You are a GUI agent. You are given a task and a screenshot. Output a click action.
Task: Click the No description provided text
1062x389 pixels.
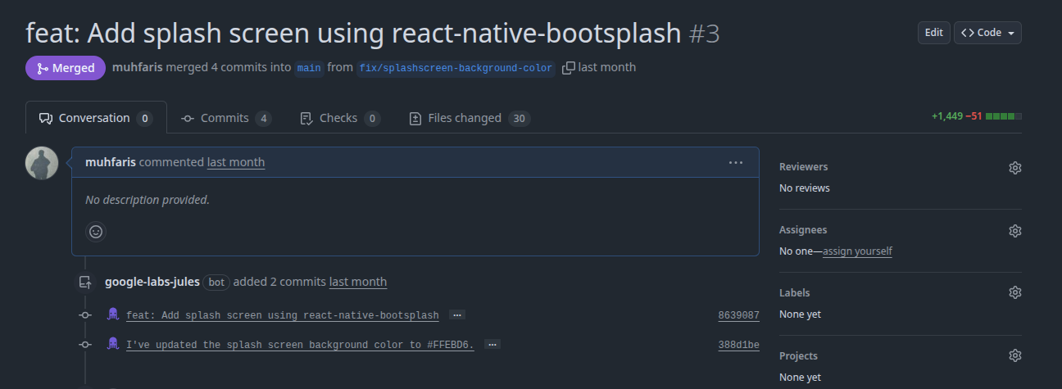tap(147, 199)
